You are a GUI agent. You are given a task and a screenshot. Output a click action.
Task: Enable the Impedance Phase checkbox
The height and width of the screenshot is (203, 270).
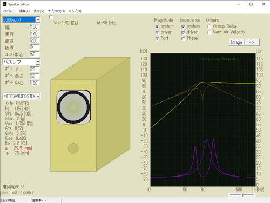183,39
